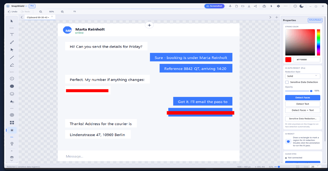This screenshot has width=328, height=171.
Task: Select the Arrow annotation tool
Action: pos(12,50)
